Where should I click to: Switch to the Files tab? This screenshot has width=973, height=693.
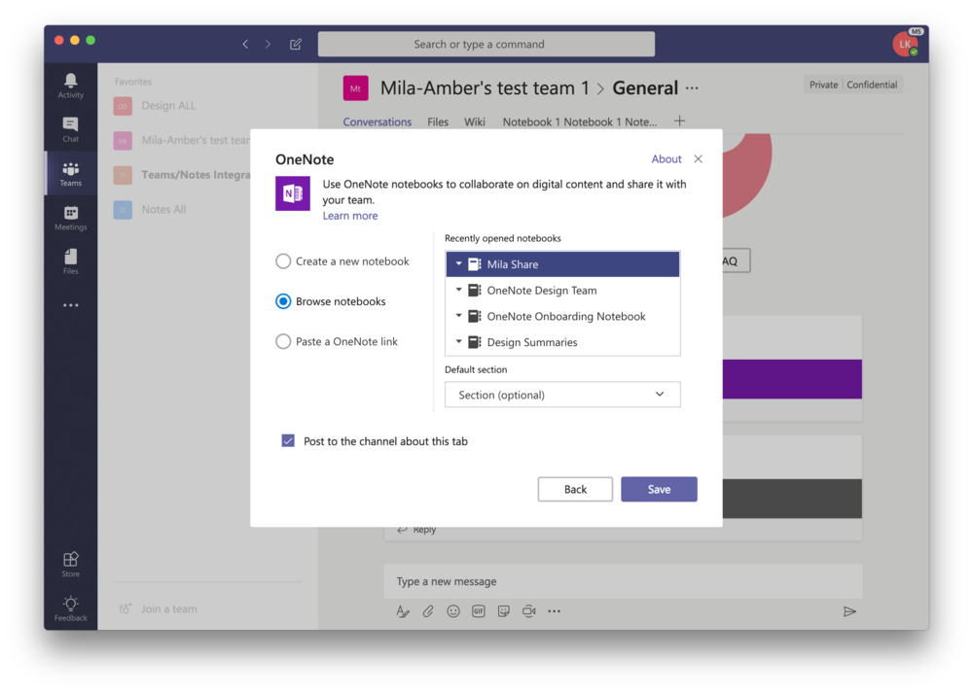[438, 122]
